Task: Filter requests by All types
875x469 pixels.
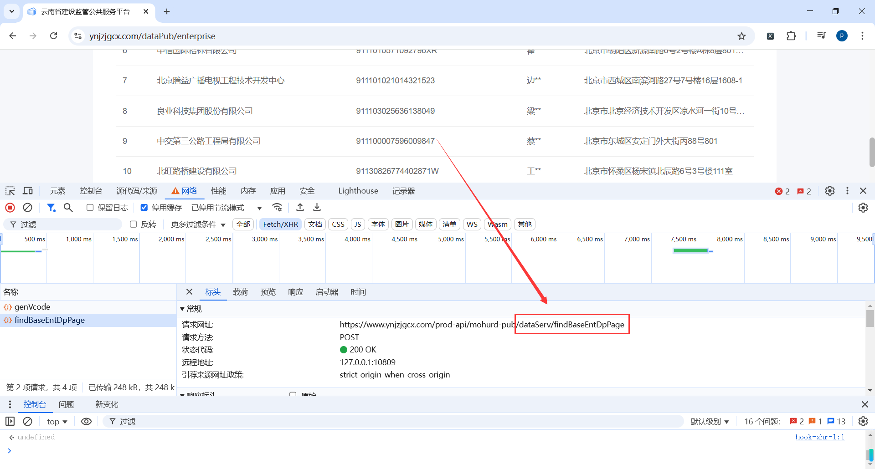Action: (x=243, y=224)
